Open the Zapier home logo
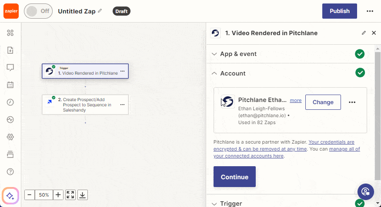 coord(11,11)
